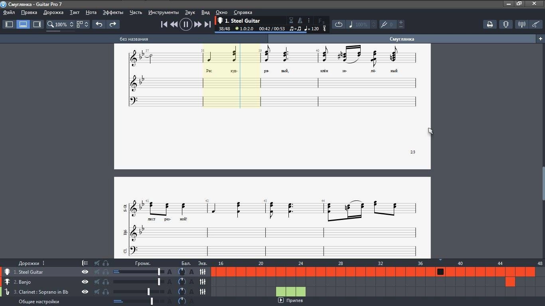Open the three-dot options in track header
Image resolution: width=545 pixels, height=306 pixels.
pos(308,20)
